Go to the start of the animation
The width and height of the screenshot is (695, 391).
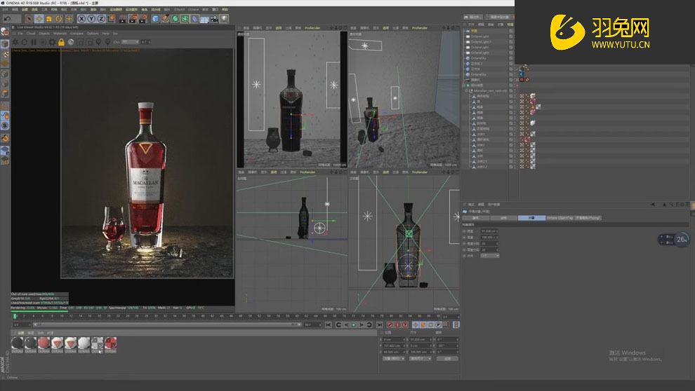328,325
